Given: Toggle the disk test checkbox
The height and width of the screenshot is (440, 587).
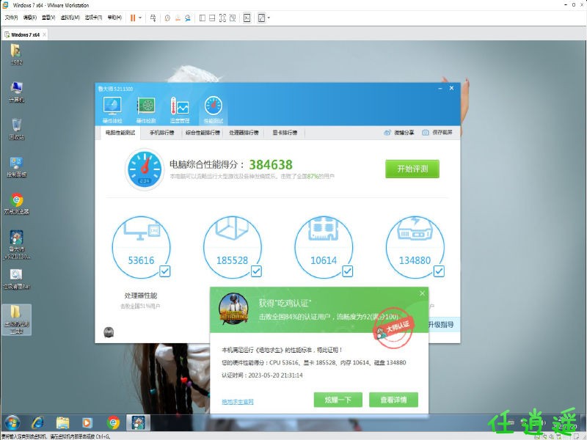Looking at the screenshot, I should (x=439, y=271).
